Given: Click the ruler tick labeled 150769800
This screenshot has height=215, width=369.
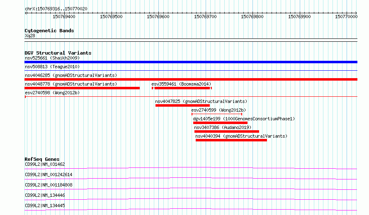Looking at the screenshot, I should (252, 17).
